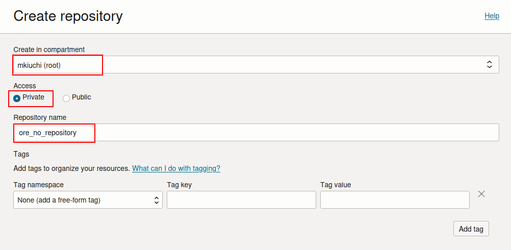The height and width of the screenshot is (250, 511).
Task: Remove the tag row with X icon
Action: [481, 194]
